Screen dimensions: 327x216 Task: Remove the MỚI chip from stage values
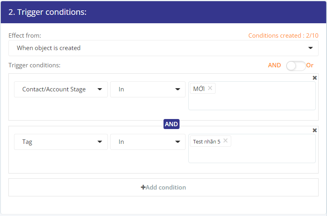click(x=210, y=88)
